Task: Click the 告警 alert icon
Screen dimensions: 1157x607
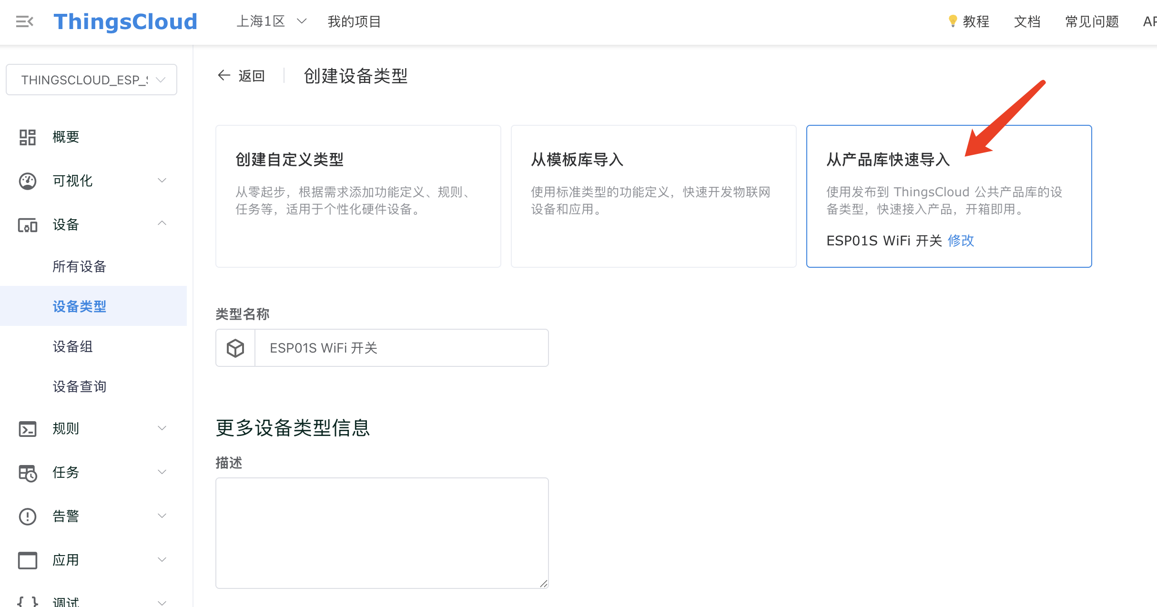Action: [x=28, y=516]
